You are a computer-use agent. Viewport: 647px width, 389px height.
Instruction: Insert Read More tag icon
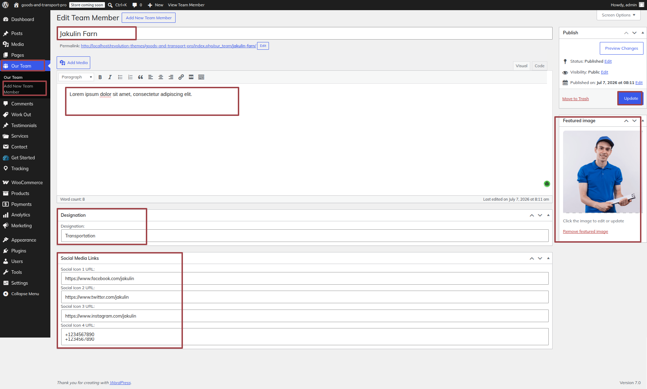coord(191,77)
